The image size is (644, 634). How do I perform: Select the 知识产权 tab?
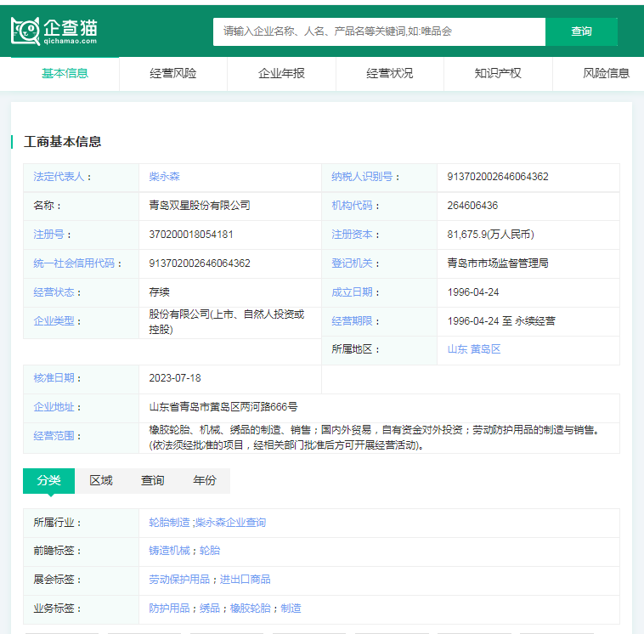[498, 73]
